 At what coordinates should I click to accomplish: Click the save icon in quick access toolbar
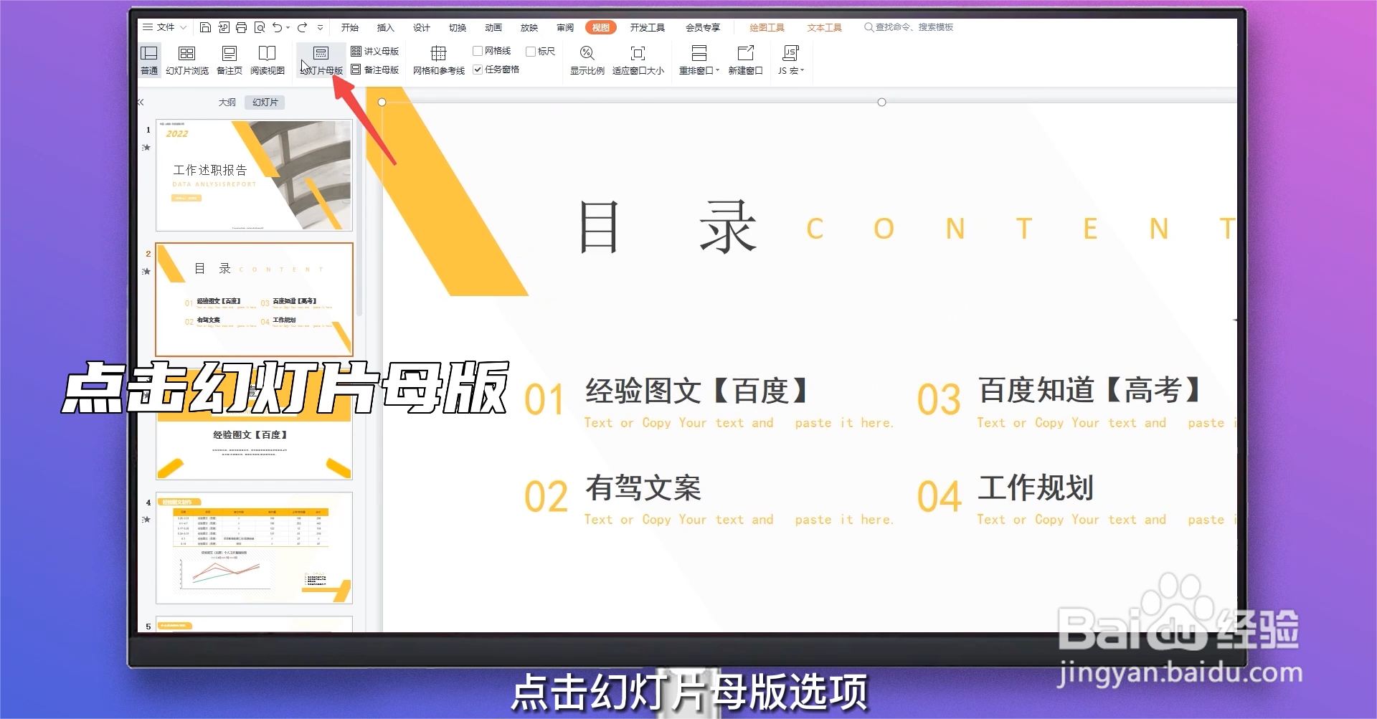[x=205, y=27]
